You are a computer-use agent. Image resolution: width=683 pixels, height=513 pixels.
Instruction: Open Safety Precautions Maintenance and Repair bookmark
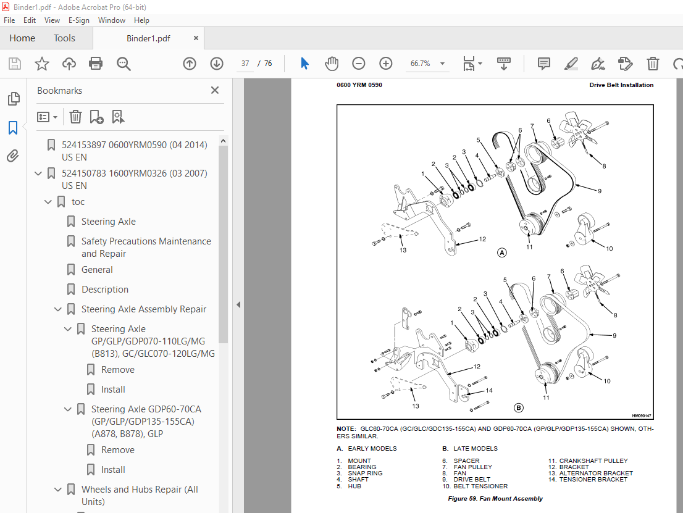[x=146, y=248]
